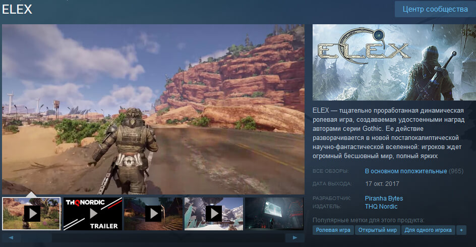
Task: Click the review count (965)
Action: [x=456, y=171]
